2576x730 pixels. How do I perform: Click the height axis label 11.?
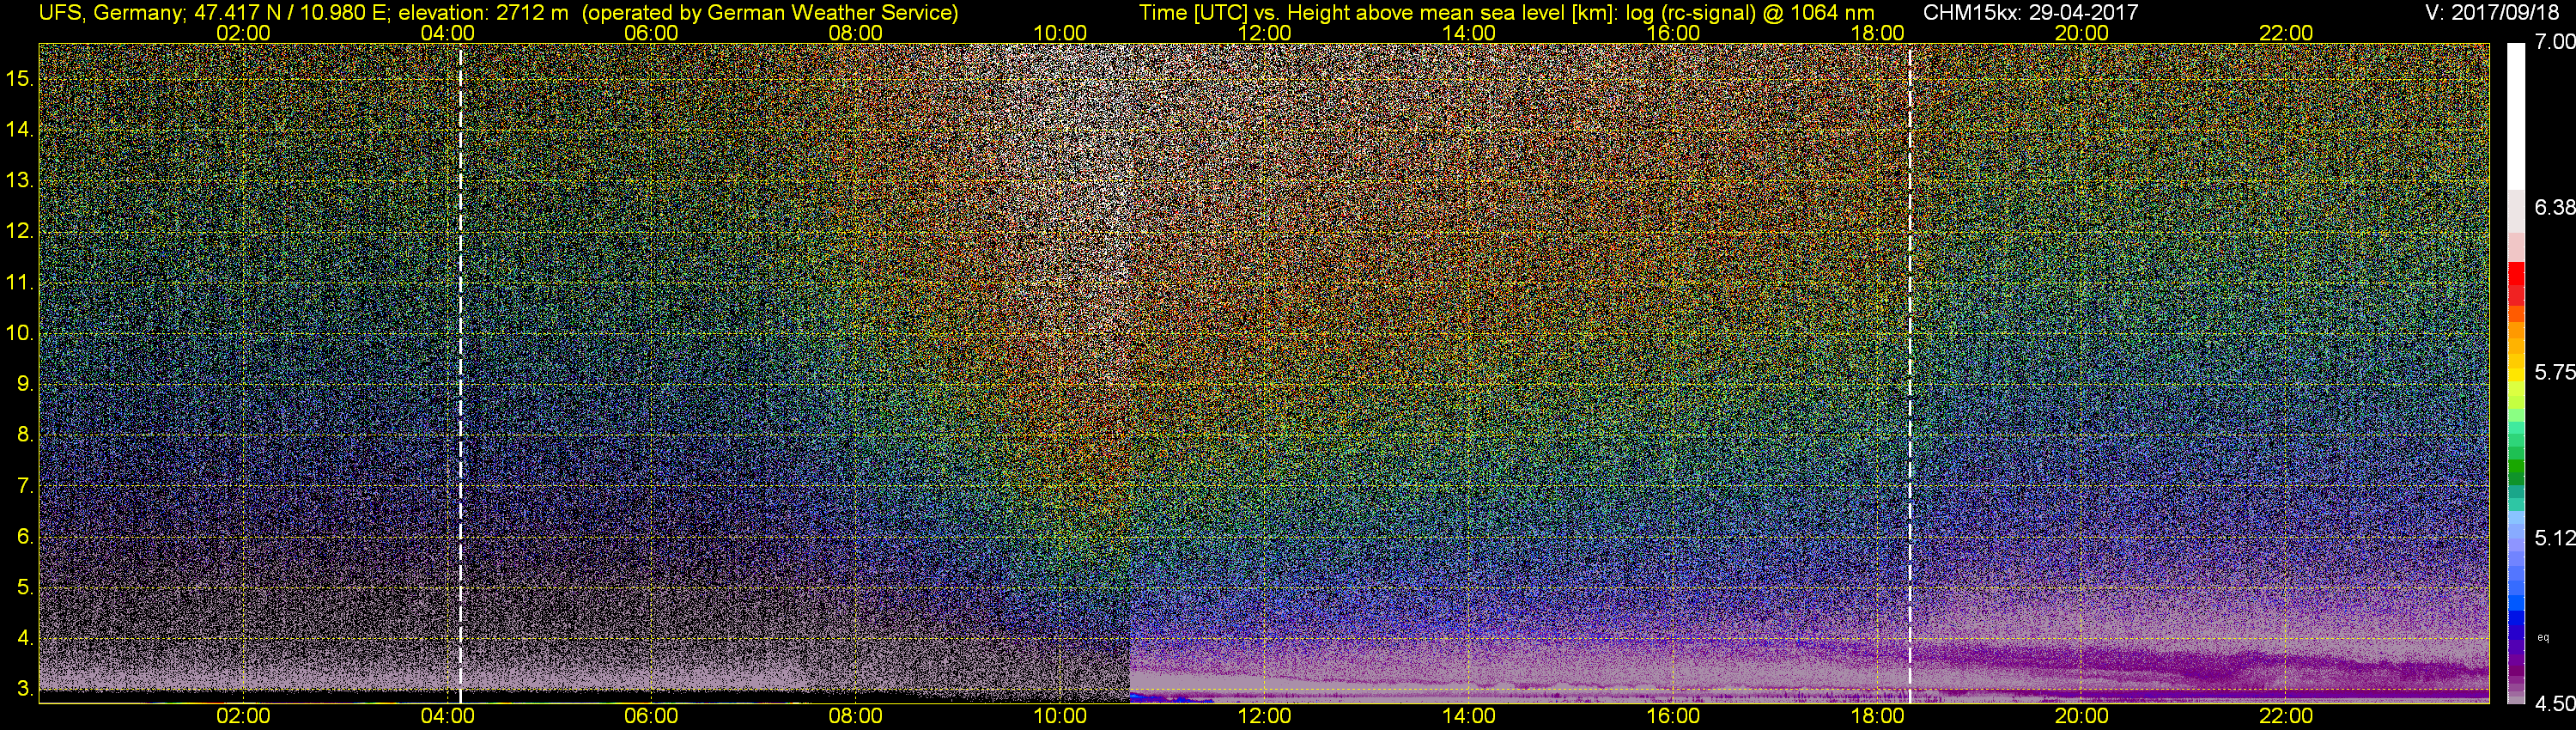point(19,282)
